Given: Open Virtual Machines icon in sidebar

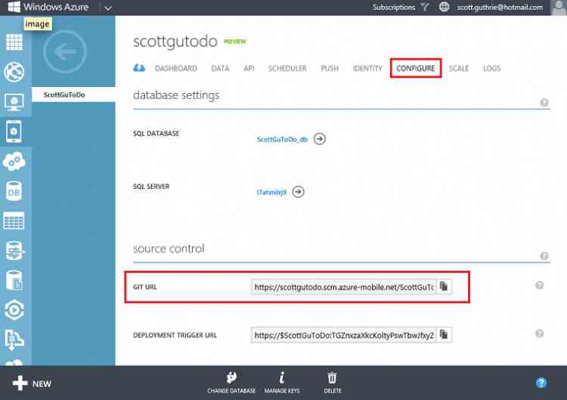Looking at the screenshot, I should click(14, 102).
